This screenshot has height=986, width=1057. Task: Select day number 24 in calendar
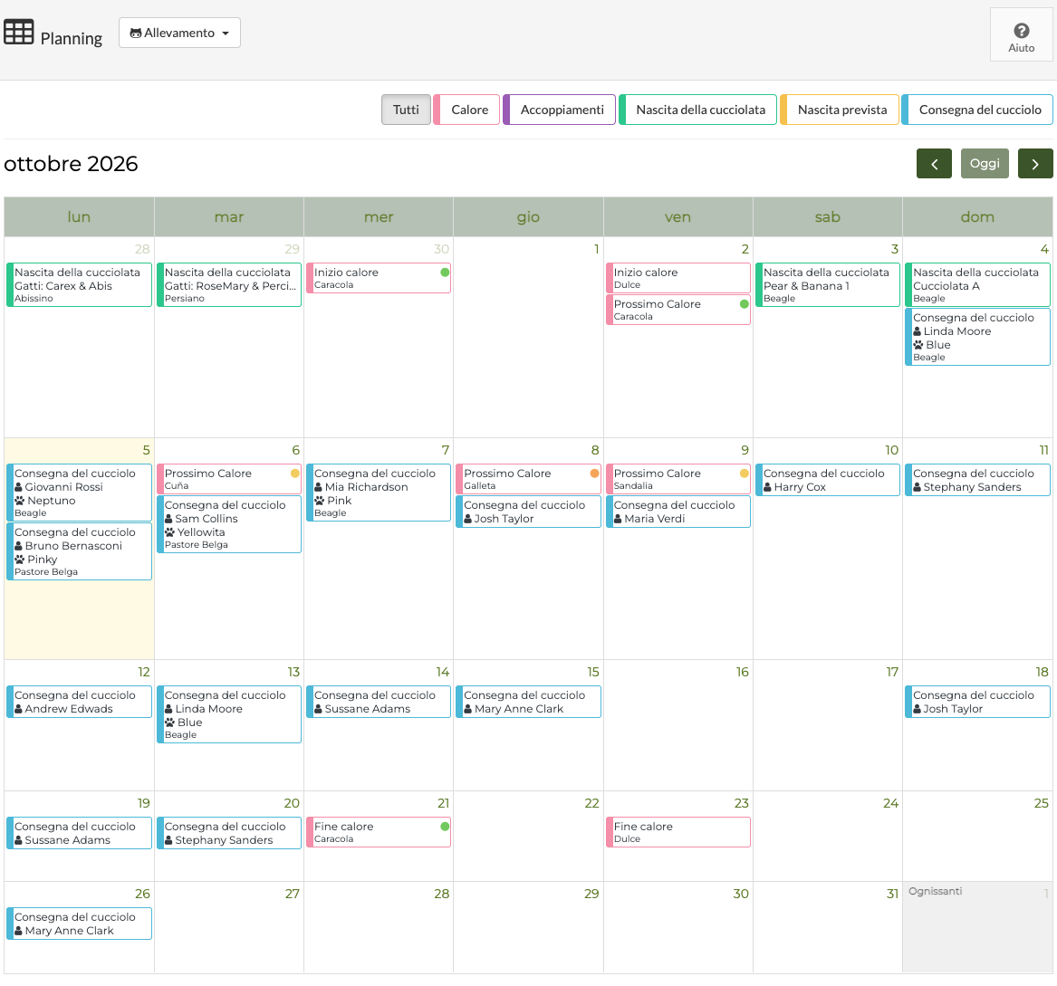890,803
